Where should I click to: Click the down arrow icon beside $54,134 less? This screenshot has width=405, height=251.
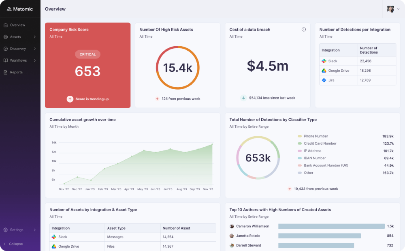click(243, 98)
